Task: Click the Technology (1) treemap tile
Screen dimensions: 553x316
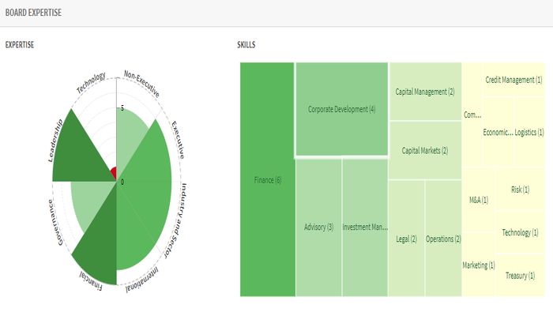Action: pos(521,232)
